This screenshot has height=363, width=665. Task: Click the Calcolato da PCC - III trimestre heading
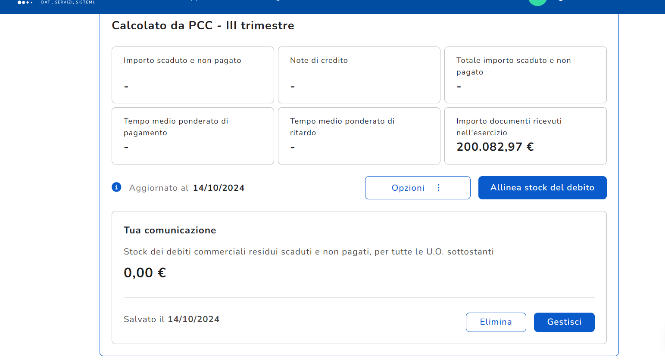[x=203, y=26]
